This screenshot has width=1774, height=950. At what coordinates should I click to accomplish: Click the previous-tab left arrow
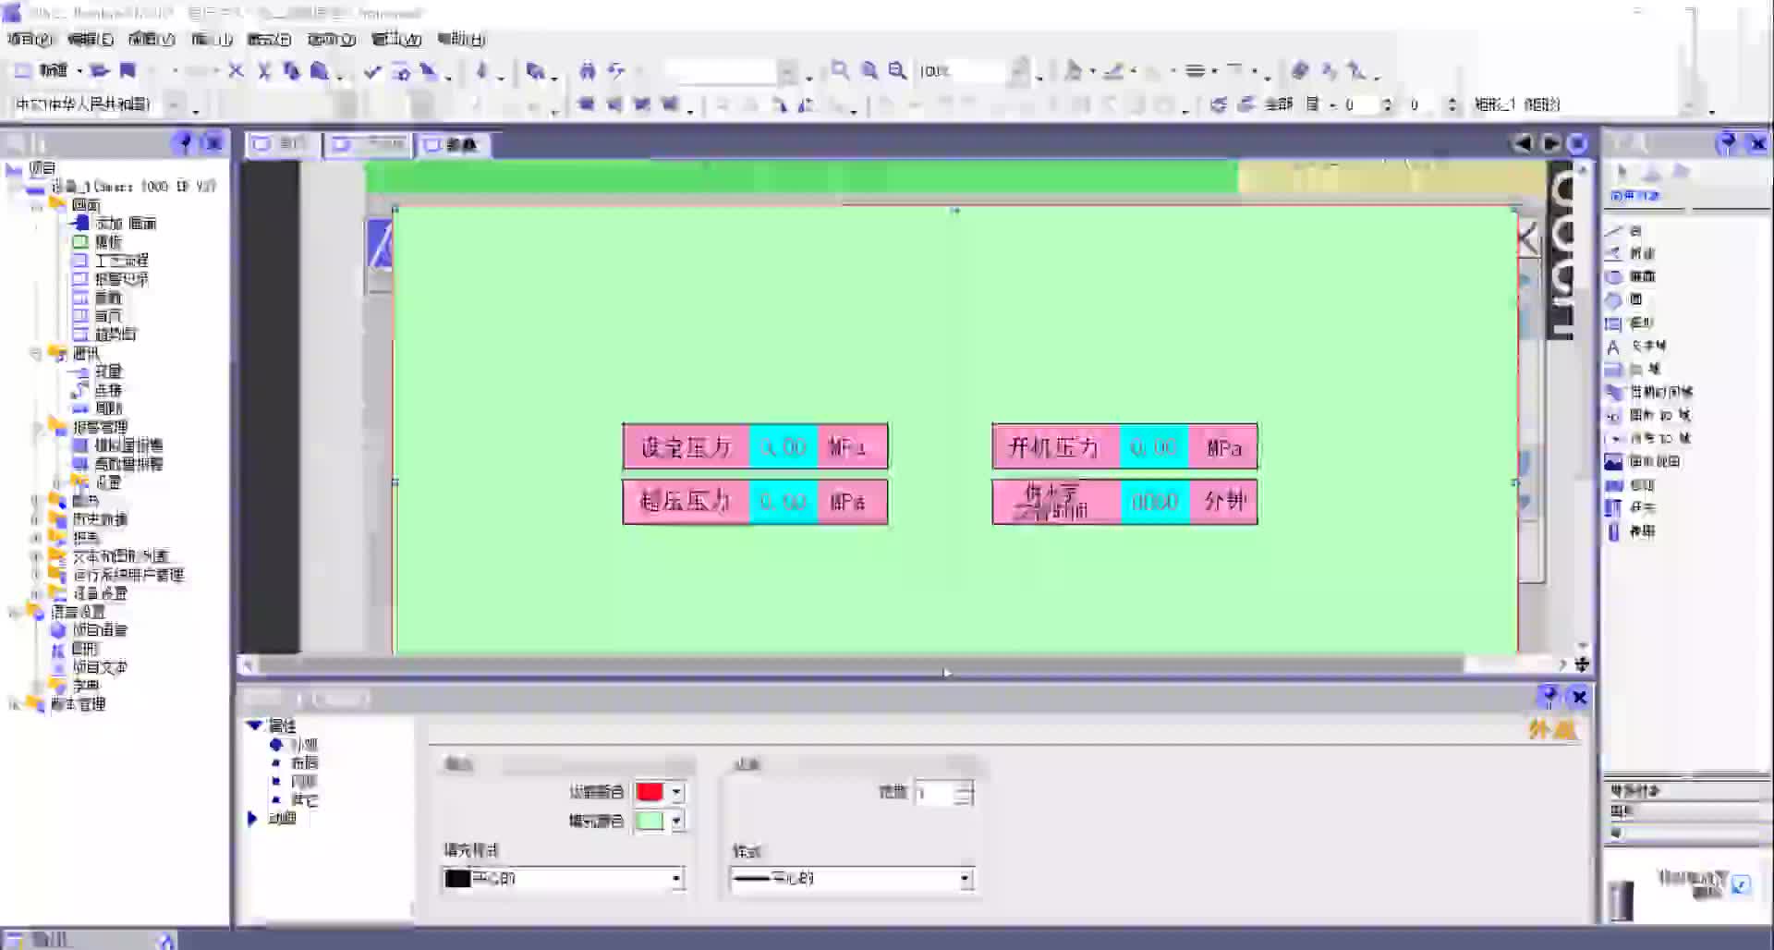point(1523,143)
